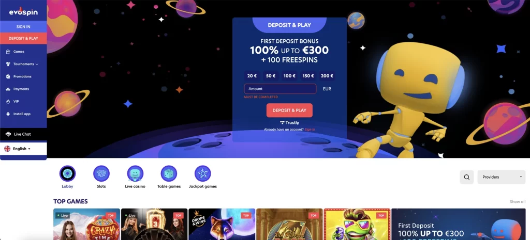Select the 100 € deposit amount
Viewport: 530px width, 240px height.
click(x=289, y=76)
